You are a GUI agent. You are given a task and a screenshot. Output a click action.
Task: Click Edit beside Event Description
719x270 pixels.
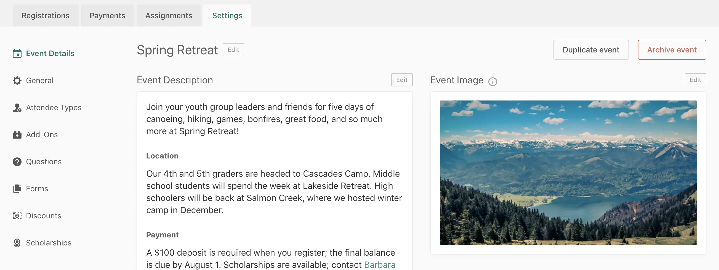[402, 80]
